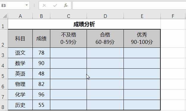186x111 pixels.
Task: Select the empty 合格 cell in 物理 row
Action: point(105,84)
